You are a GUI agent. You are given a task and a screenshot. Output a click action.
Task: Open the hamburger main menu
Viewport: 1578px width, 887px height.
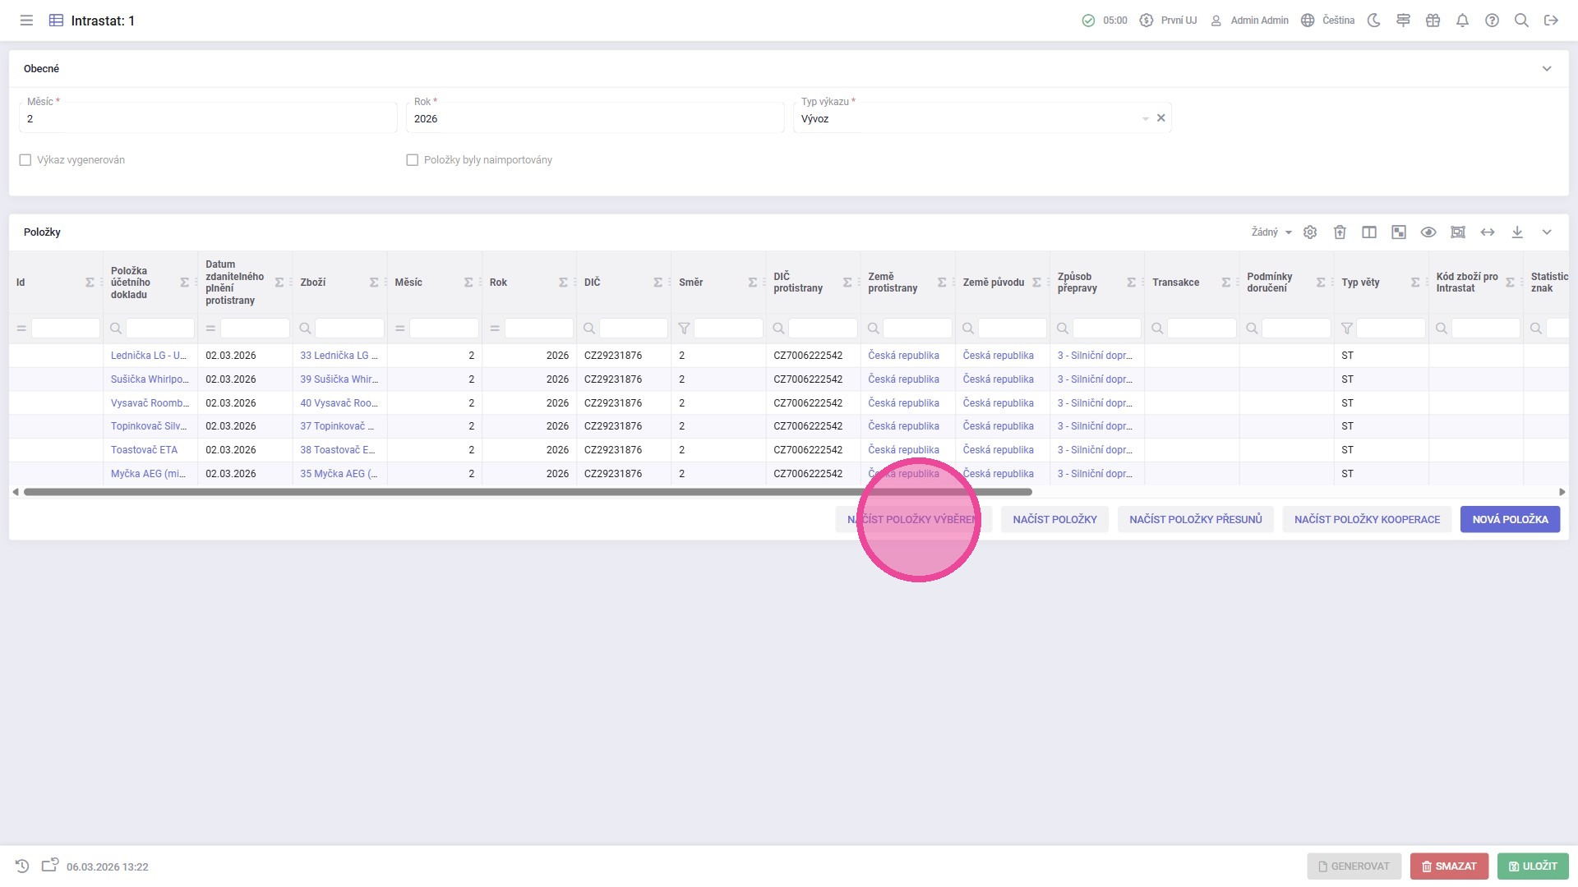click(x=26, y=21)
